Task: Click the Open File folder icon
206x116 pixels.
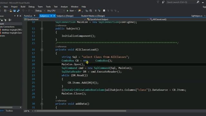Action: pyautogui.click(x=11, y=11)
